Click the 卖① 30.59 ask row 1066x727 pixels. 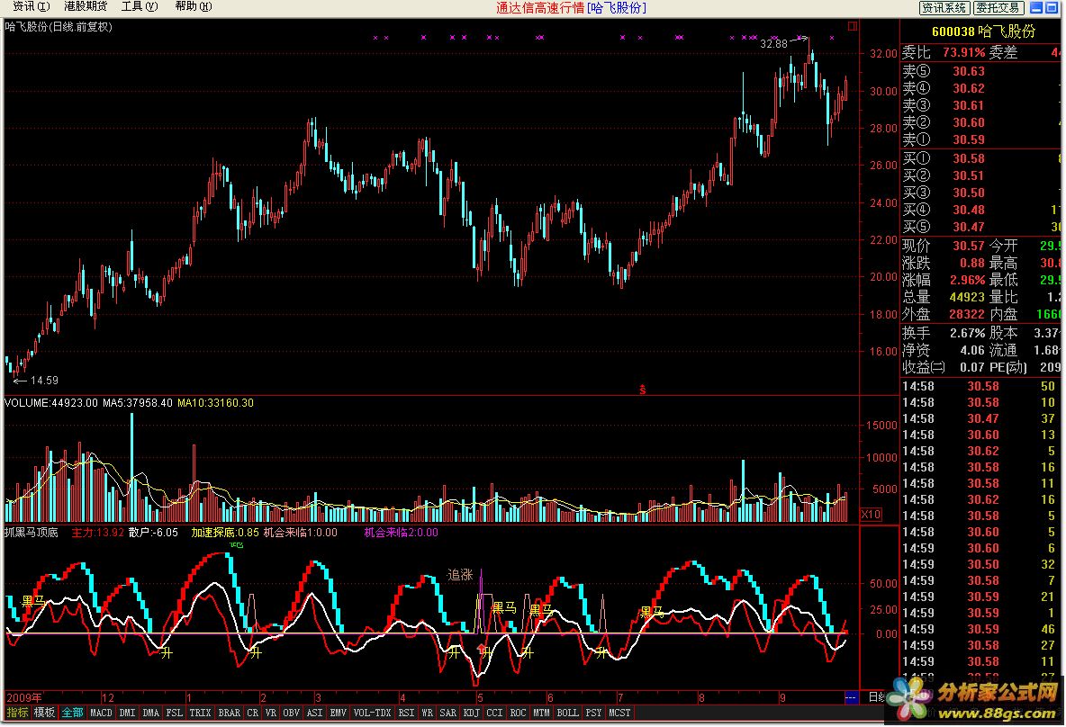981,139
